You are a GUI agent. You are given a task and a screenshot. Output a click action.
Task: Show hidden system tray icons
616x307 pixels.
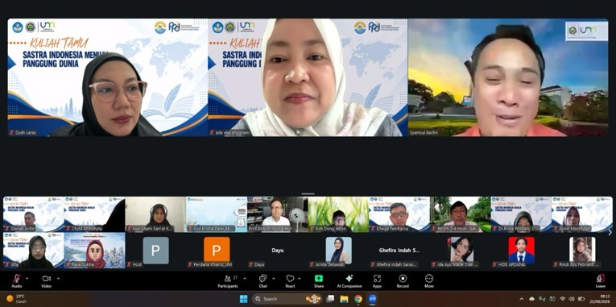pyautogui.click(x=522, y=299)
